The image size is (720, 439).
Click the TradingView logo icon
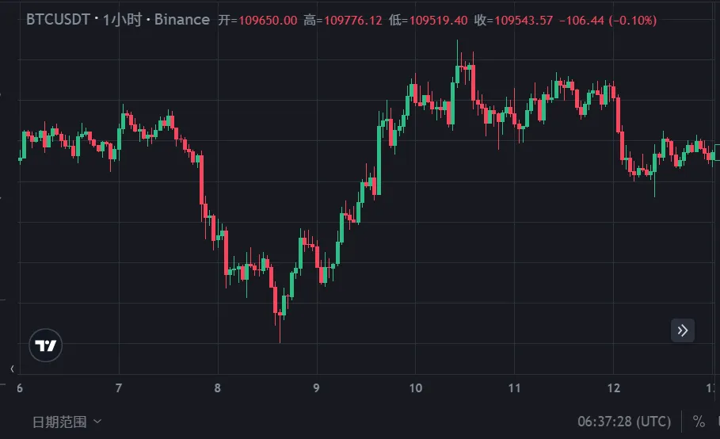coord(46,345)
